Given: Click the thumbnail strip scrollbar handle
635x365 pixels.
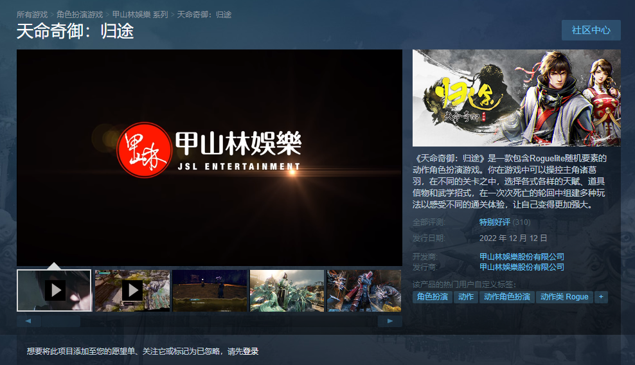Looking at the screenshot, I should (61, 321).
